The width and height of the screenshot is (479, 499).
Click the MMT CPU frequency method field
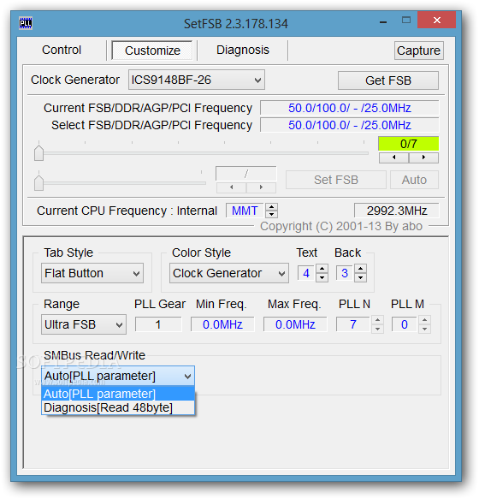click(x=245, y=211)
